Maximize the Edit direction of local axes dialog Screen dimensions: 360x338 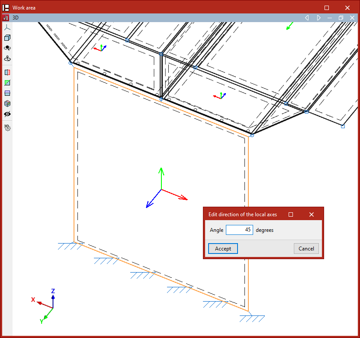coord(291,214)
